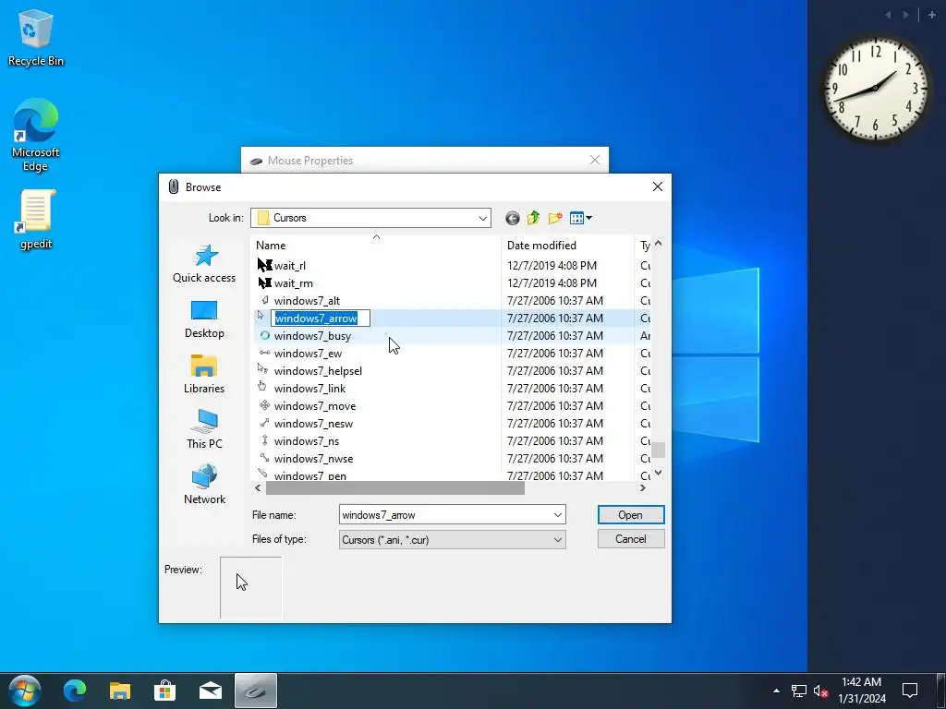Click the Open button
The height and width of the screenshot is (709, 946).
(630, 515)
